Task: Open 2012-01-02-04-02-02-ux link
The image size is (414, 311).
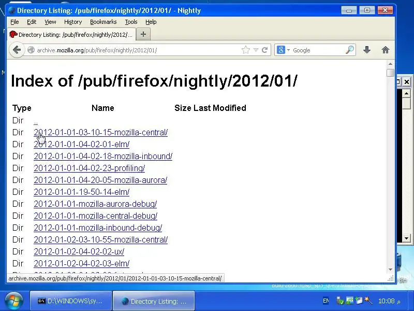Action: tap(79, 251)
